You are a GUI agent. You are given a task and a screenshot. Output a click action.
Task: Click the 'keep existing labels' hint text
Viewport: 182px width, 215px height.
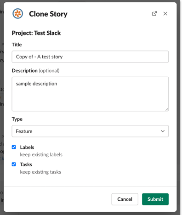(41, 155)
